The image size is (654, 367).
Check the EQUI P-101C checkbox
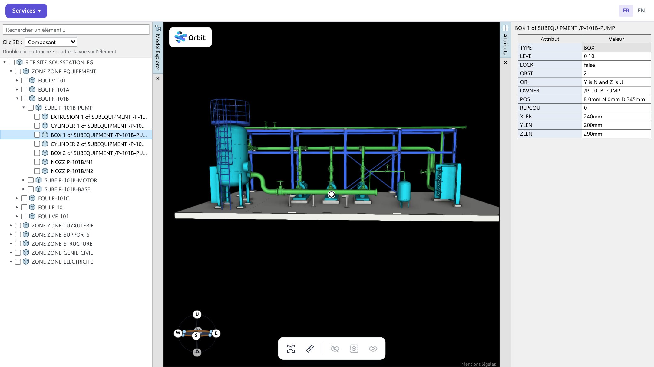pos(25,198)
